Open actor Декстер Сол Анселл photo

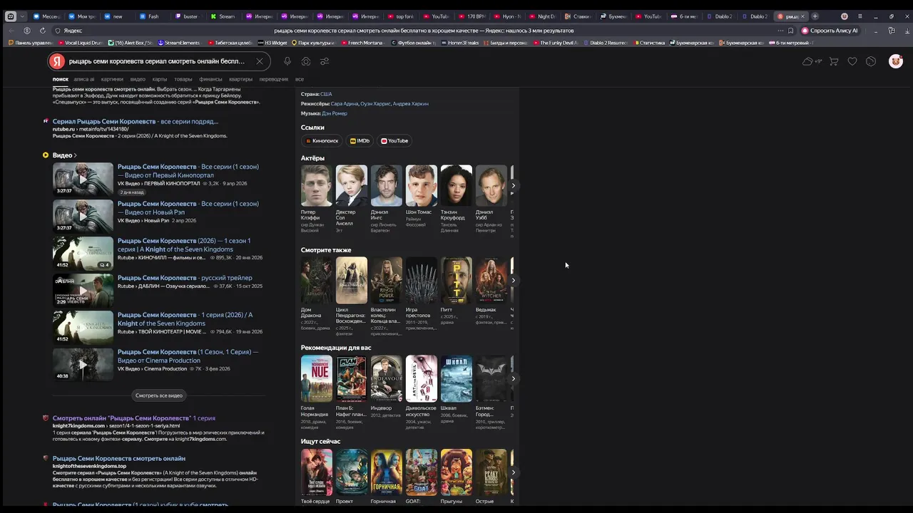pos(352,186)
